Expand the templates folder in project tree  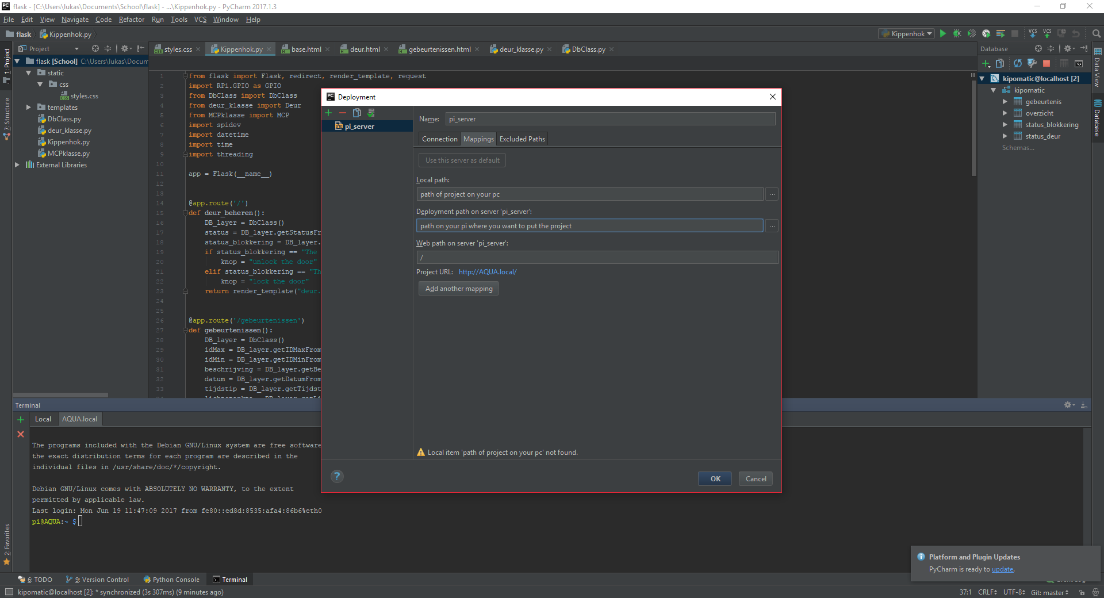(x=29, y=108)
